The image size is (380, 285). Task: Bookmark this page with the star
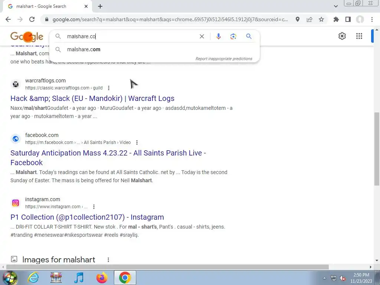[321, 19]
